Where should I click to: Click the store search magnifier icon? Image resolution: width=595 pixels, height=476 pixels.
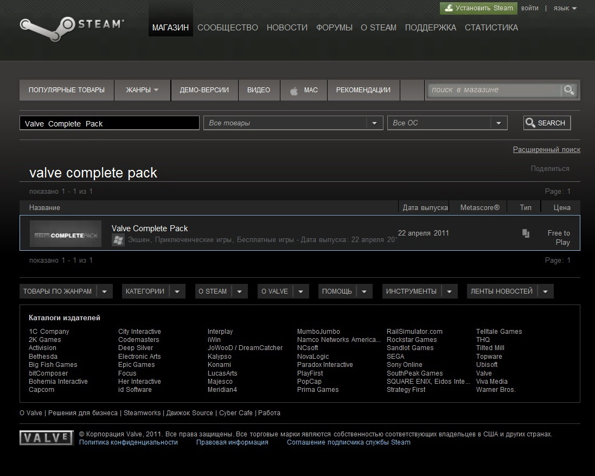(569, 90)
